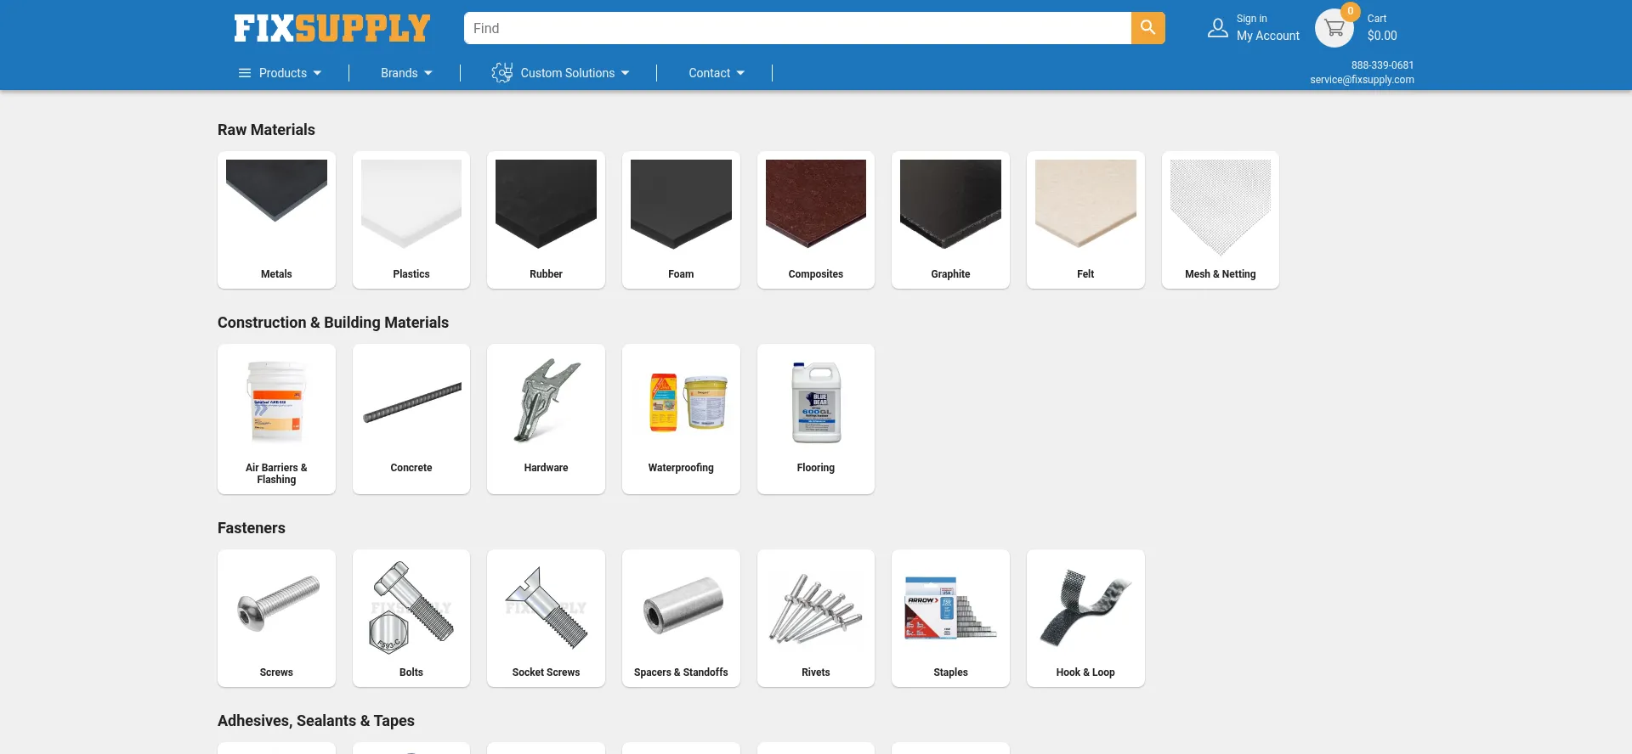This screenshot has width=1632, height=754.
Task: Click the Custom Solutions gear icon
Action: (501, 73)
